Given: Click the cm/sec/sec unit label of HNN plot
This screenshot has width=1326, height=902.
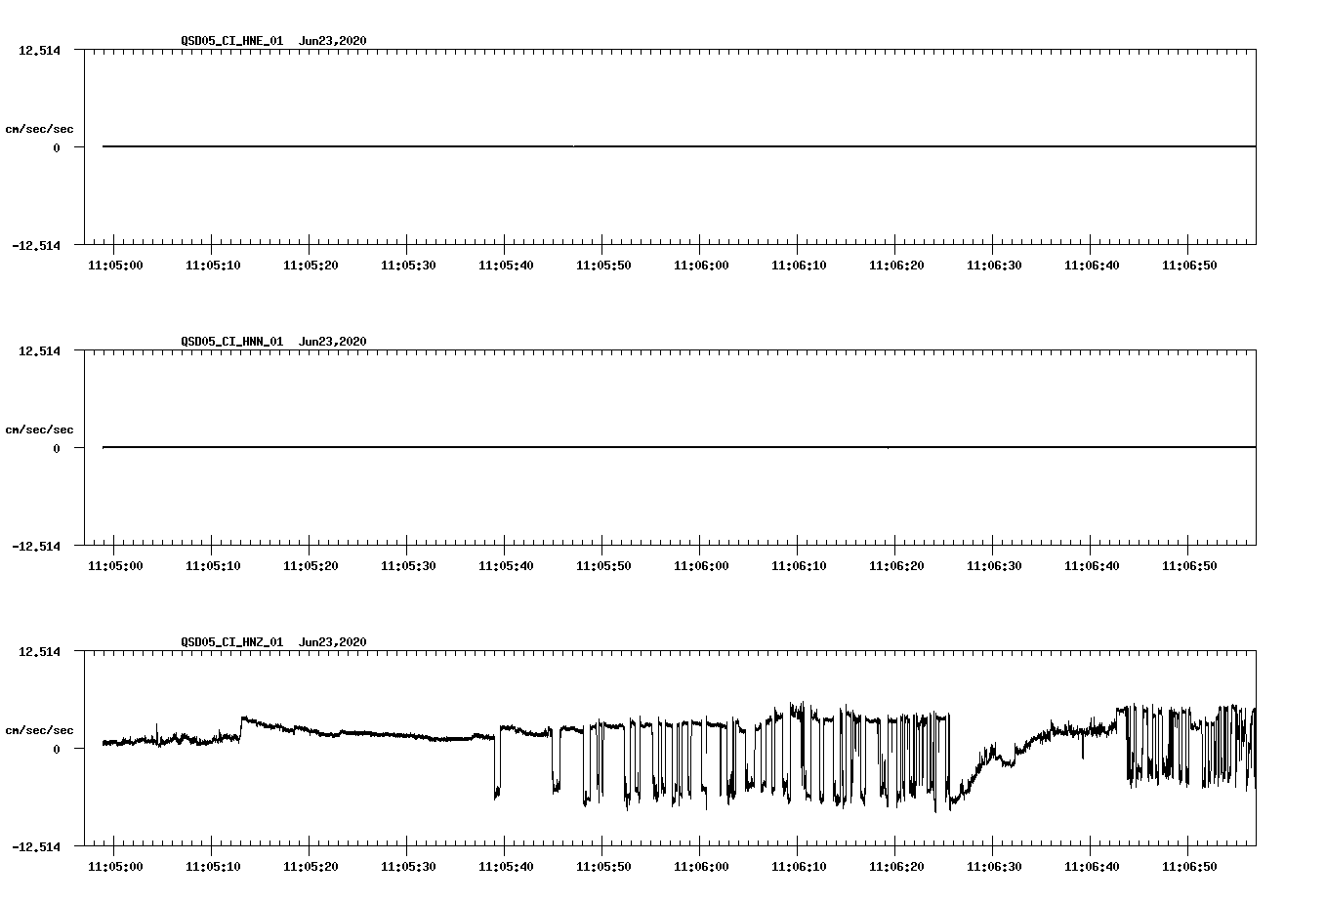Looking at the screenshot, I should click(39, 430).
